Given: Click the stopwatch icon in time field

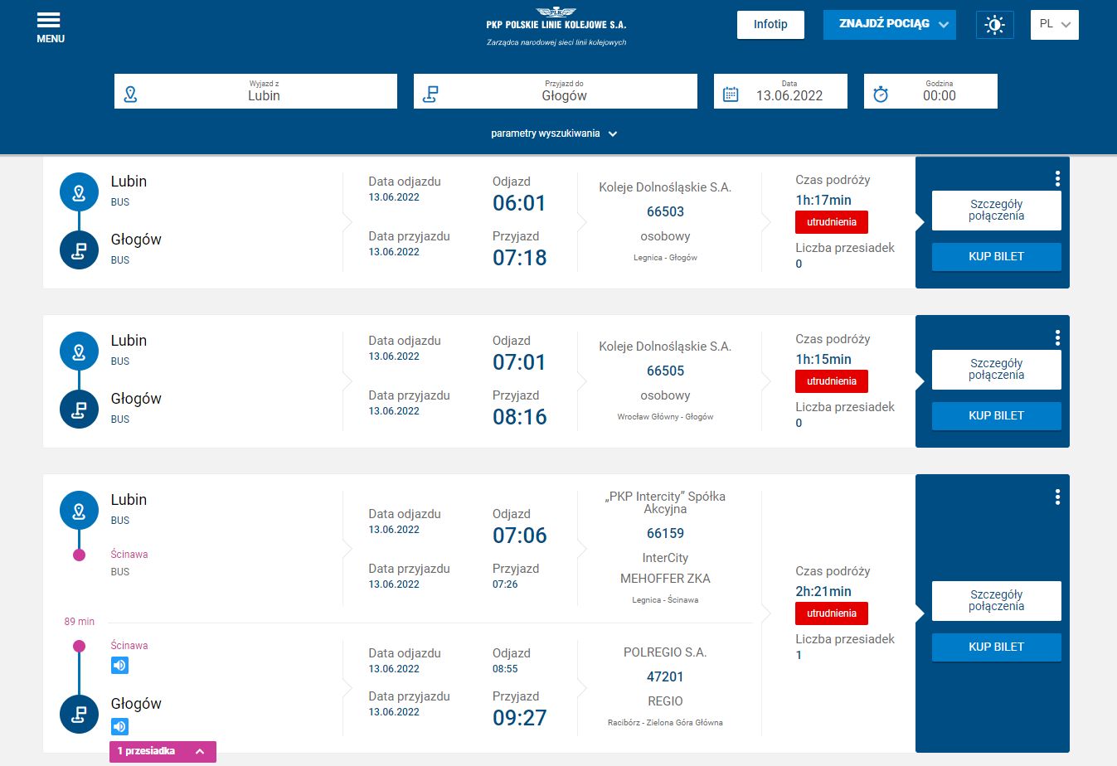Looking at the screenshot, I should click(x=881, y=95).
